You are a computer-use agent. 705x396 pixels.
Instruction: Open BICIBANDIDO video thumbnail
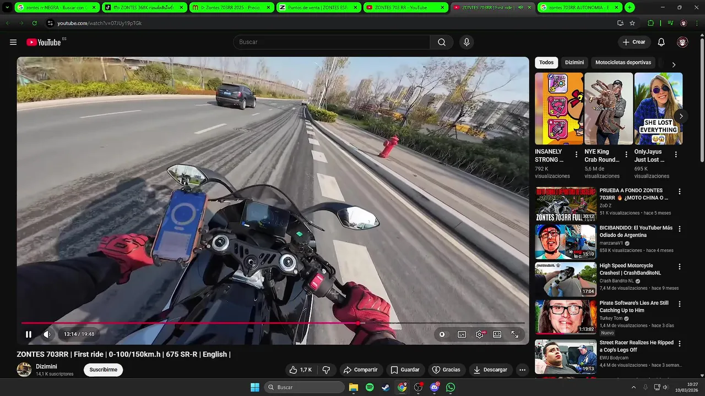tap(566, 241)
